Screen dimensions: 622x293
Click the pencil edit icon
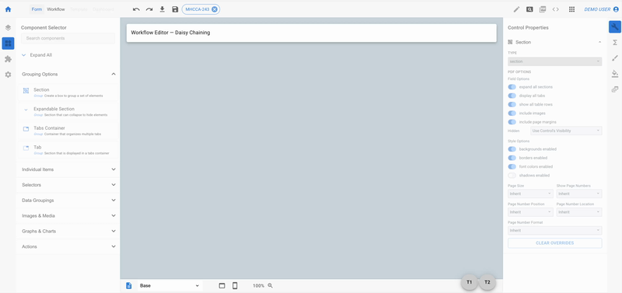pos(516,9)
